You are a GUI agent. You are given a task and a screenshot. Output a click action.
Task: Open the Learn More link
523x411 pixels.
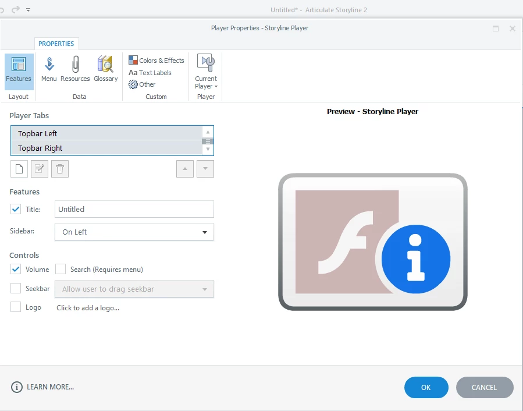tap(51, 387)
